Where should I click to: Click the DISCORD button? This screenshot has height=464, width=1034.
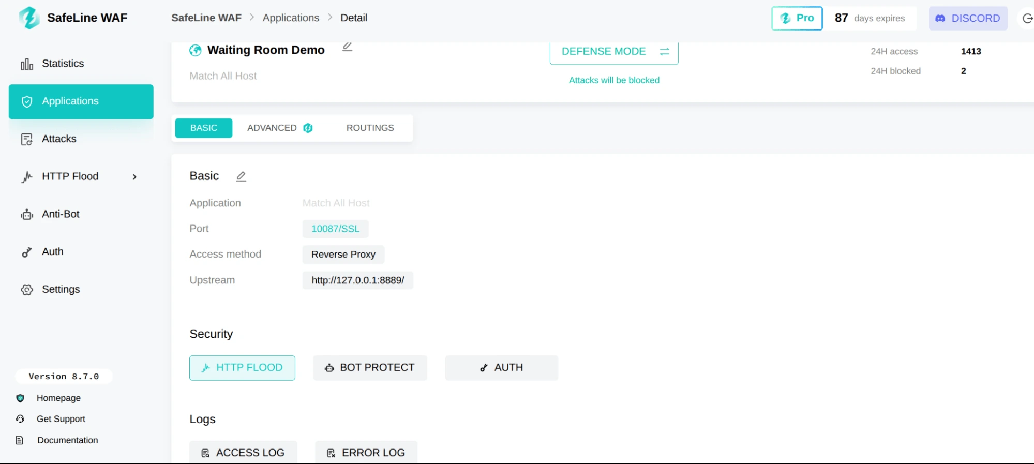click(968, 18)
